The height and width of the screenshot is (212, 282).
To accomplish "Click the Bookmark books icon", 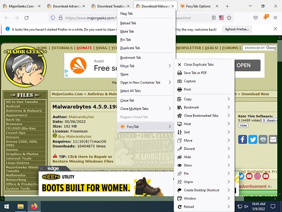I will tap(180, 107).
